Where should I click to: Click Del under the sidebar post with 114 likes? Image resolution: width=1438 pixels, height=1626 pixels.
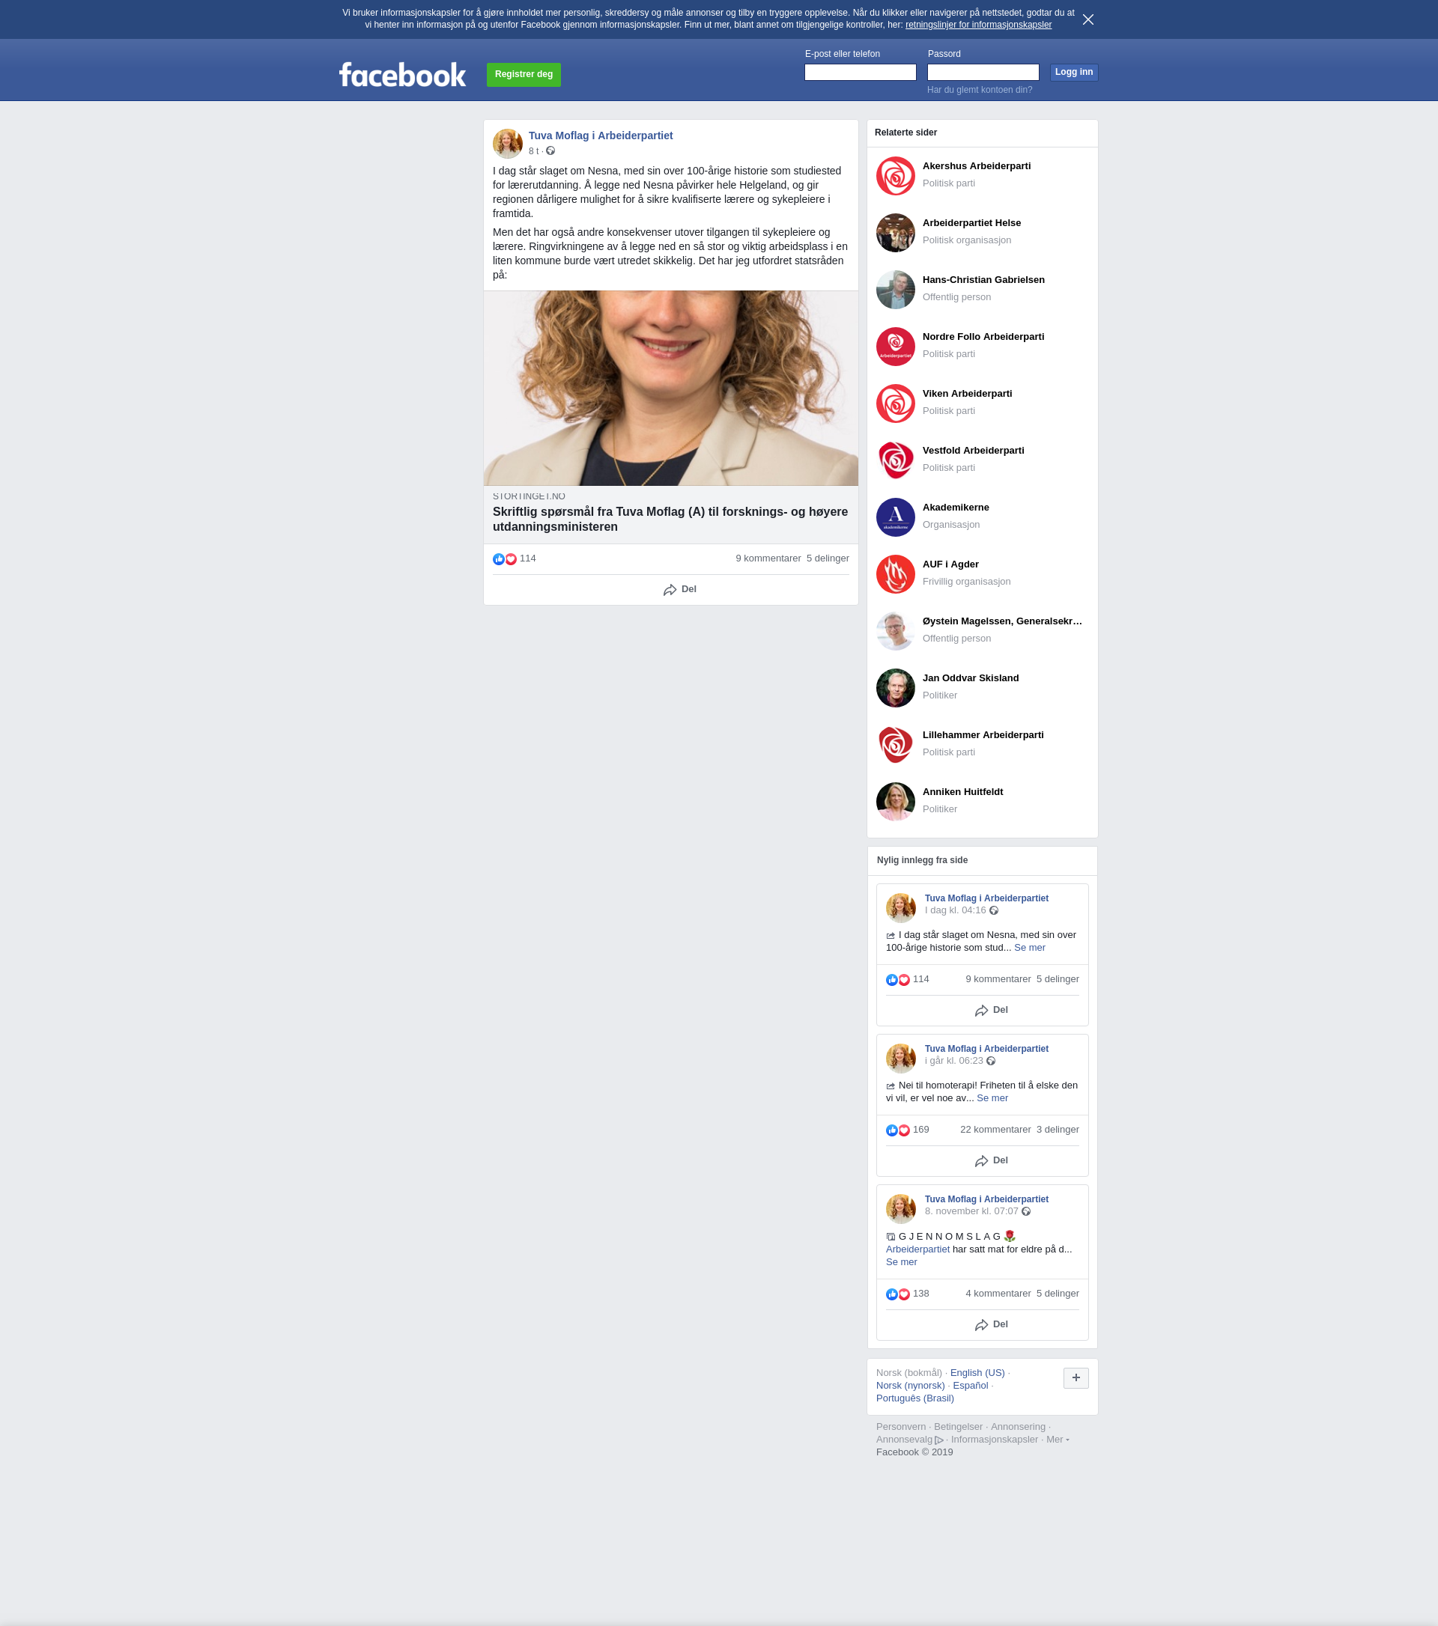pos(992,1011)
